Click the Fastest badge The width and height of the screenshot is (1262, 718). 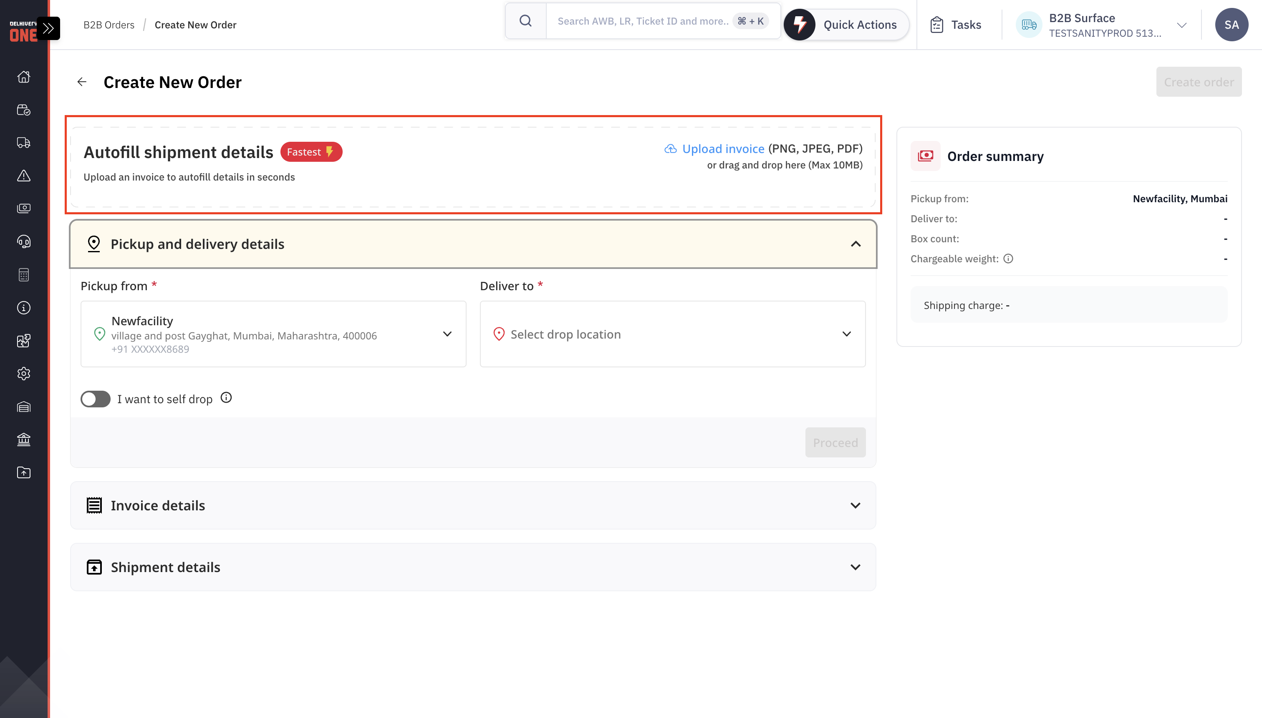click(311, 152)
